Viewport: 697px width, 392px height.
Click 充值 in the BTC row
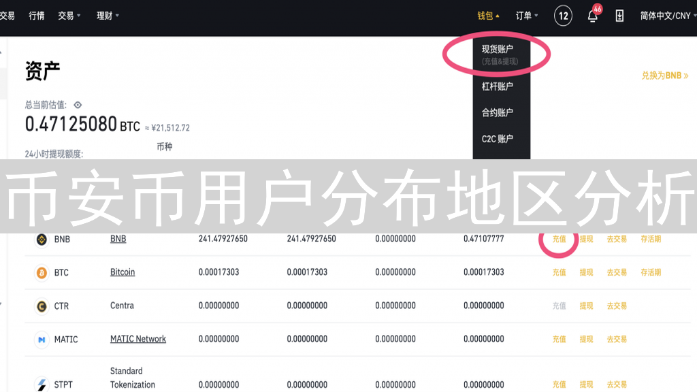click(x=560, y=272)
